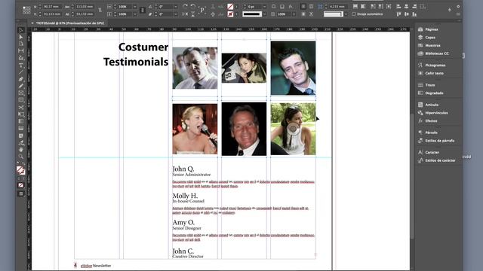This screenshot has width=483, height=271.
Task: Click the vertical scrollbar of document window
Action: (412, 175)
